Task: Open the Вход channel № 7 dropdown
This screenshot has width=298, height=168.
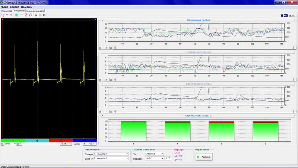Action: coord(111,158)
